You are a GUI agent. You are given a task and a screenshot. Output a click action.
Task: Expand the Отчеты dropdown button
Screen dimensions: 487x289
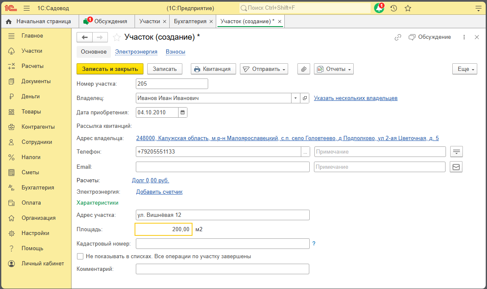click(x=334, y=69)
